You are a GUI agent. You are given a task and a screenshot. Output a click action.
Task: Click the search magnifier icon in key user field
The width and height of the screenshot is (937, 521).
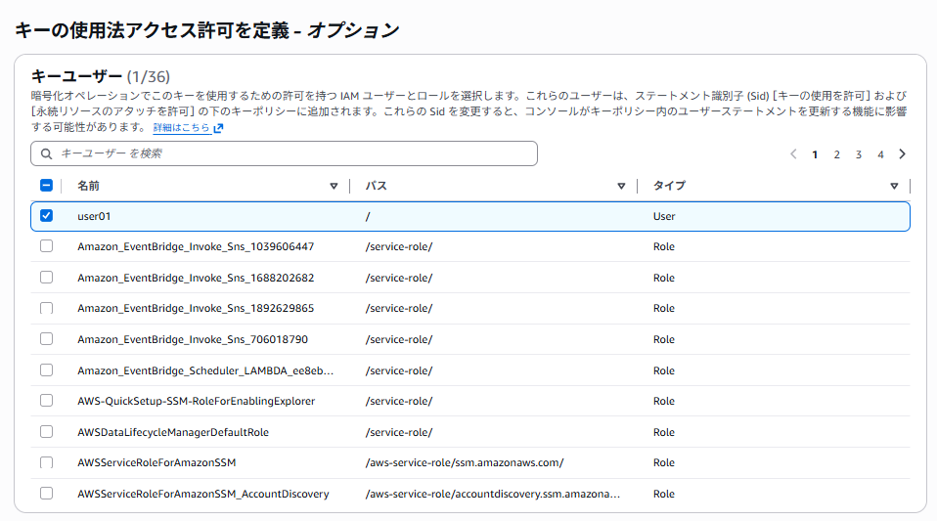click(46, 153)
